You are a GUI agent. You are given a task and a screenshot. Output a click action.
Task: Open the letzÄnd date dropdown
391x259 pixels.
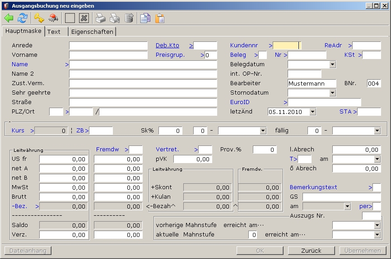313,112
